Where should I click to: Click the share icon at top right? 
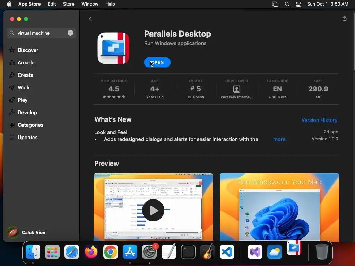344,18
